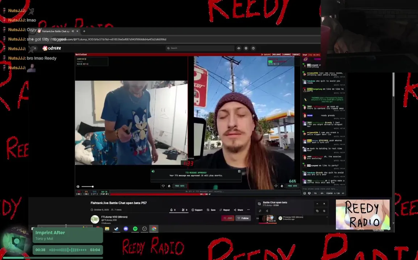Mute the Fishtank.live browser tab audio

click(73, 31)
